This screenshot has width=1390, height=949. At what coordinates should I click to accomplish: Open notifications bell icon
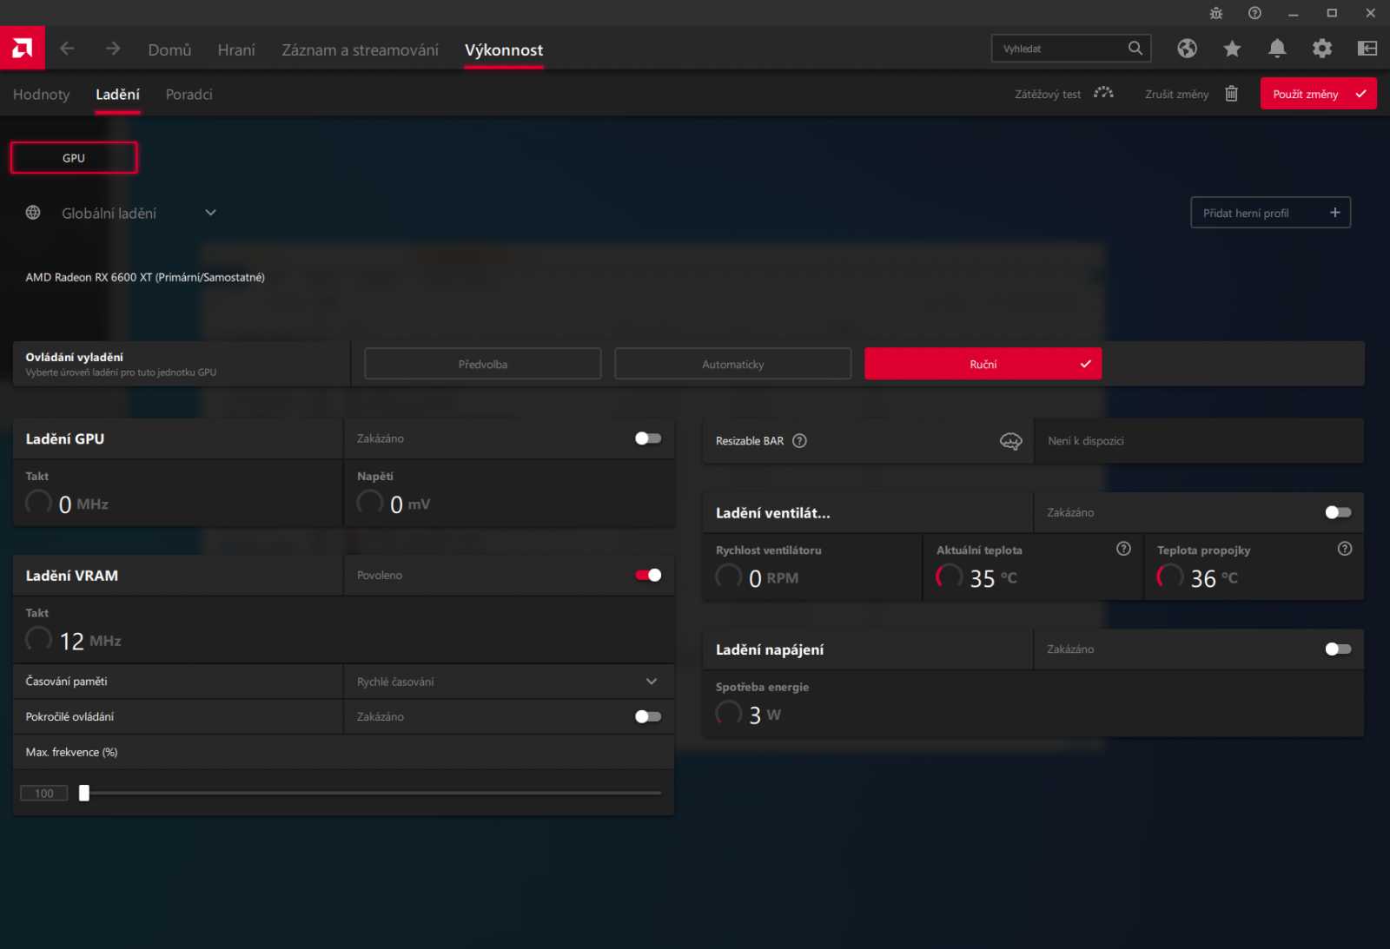[x=1277, y=49]
